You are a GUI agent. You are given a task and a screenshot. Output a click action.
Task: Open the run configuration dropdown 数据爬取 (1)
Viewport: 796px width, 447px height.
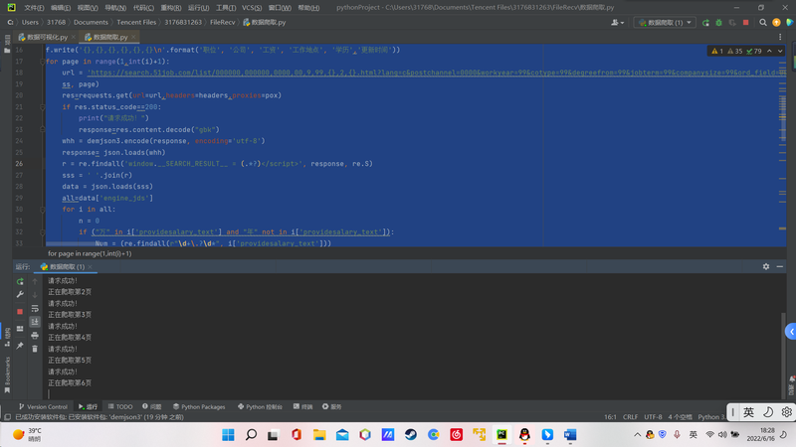(x=665, y=22)
